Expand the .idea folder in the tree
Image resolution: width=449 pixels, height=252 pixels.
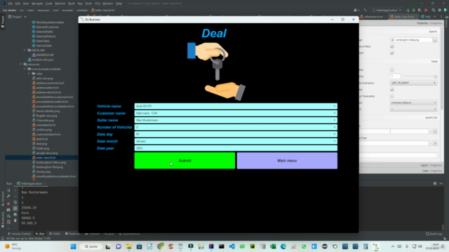coord(29,73)
